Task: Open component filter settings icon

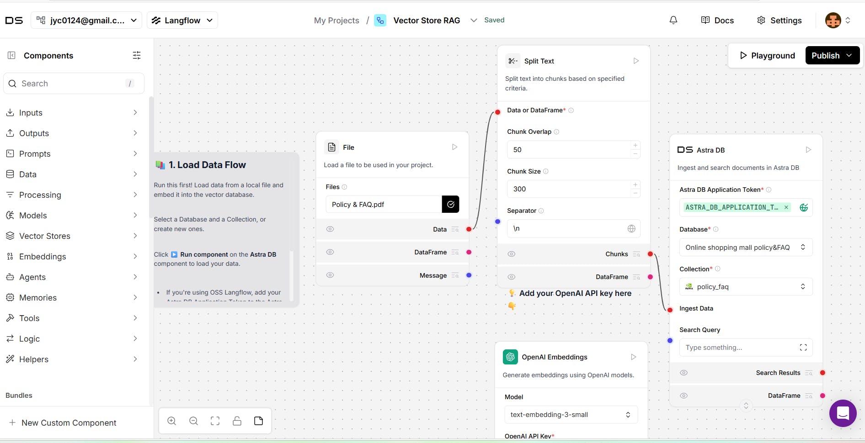Action: pyautogui.click(x=137, y=55)
